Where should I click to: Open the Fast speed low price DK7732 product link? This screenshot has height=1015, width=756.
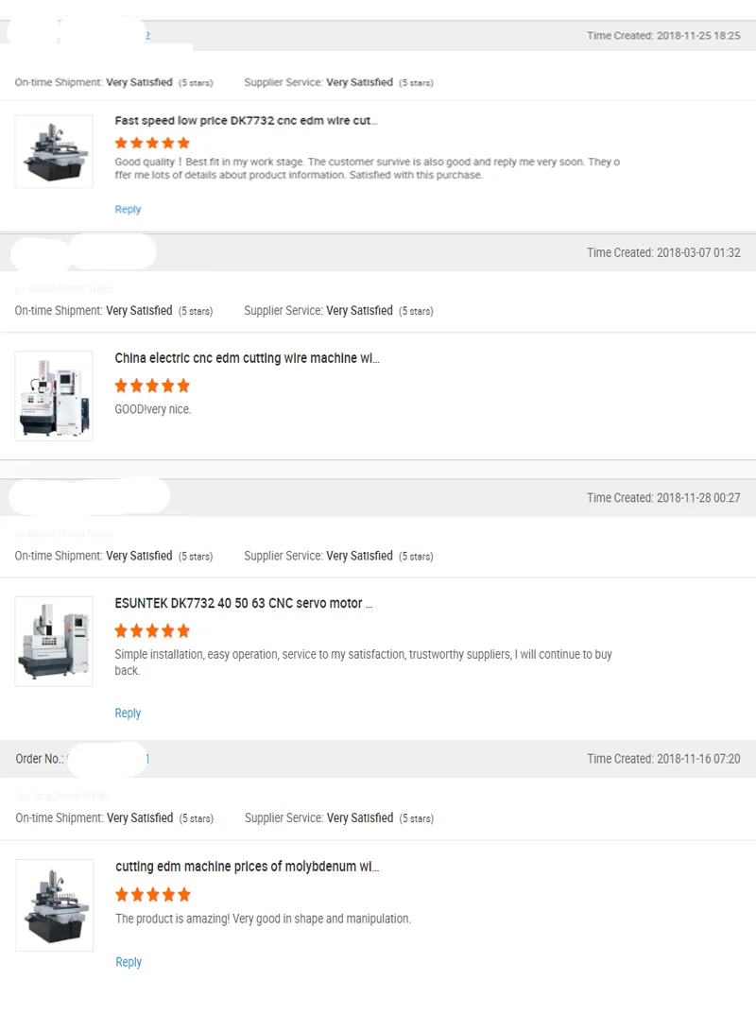click(246, 121)
